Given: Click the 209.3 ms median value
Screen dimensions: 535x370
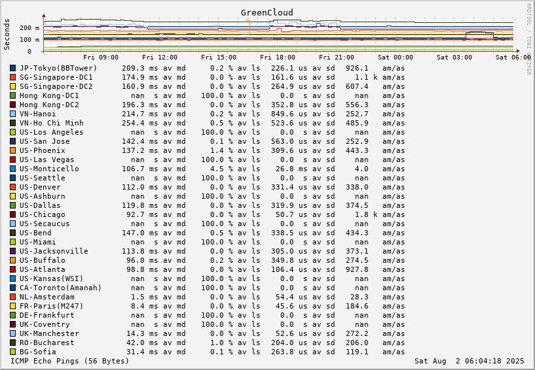Looking at the screenshot, I should tap(140, 68).
